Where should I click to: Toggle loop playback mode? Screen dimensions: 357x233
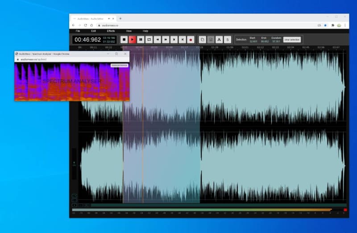pyautogui.click(x=149, y=40)
